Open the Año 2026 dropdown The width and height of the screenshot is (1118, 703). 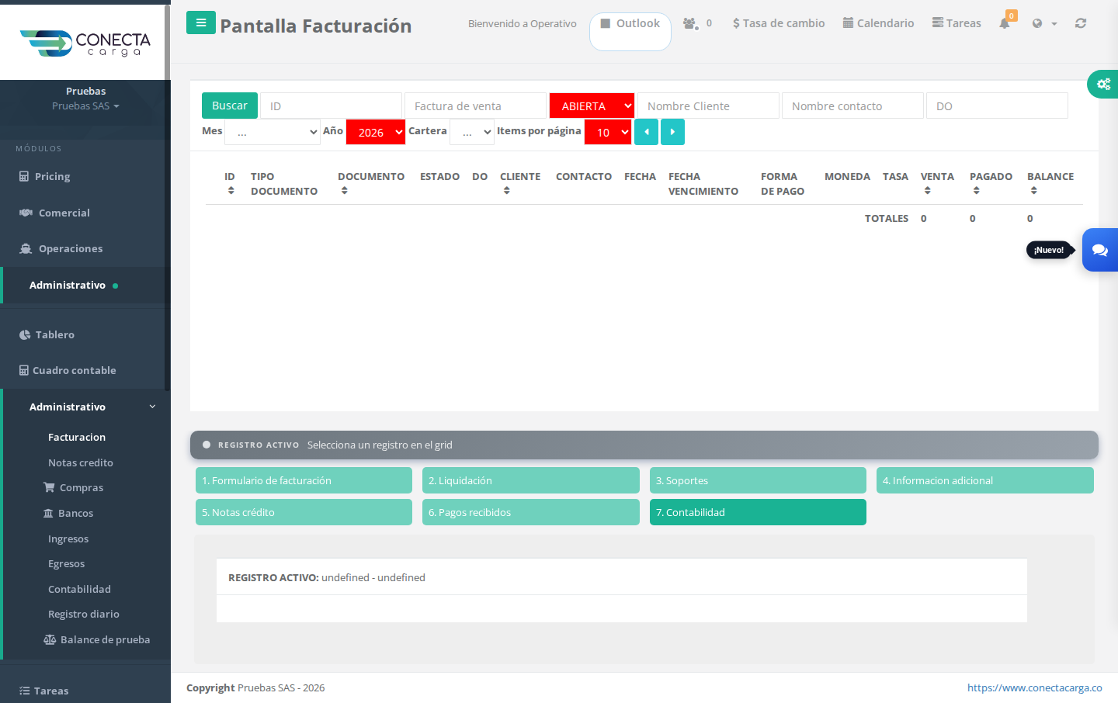click(x=376, y=132)
